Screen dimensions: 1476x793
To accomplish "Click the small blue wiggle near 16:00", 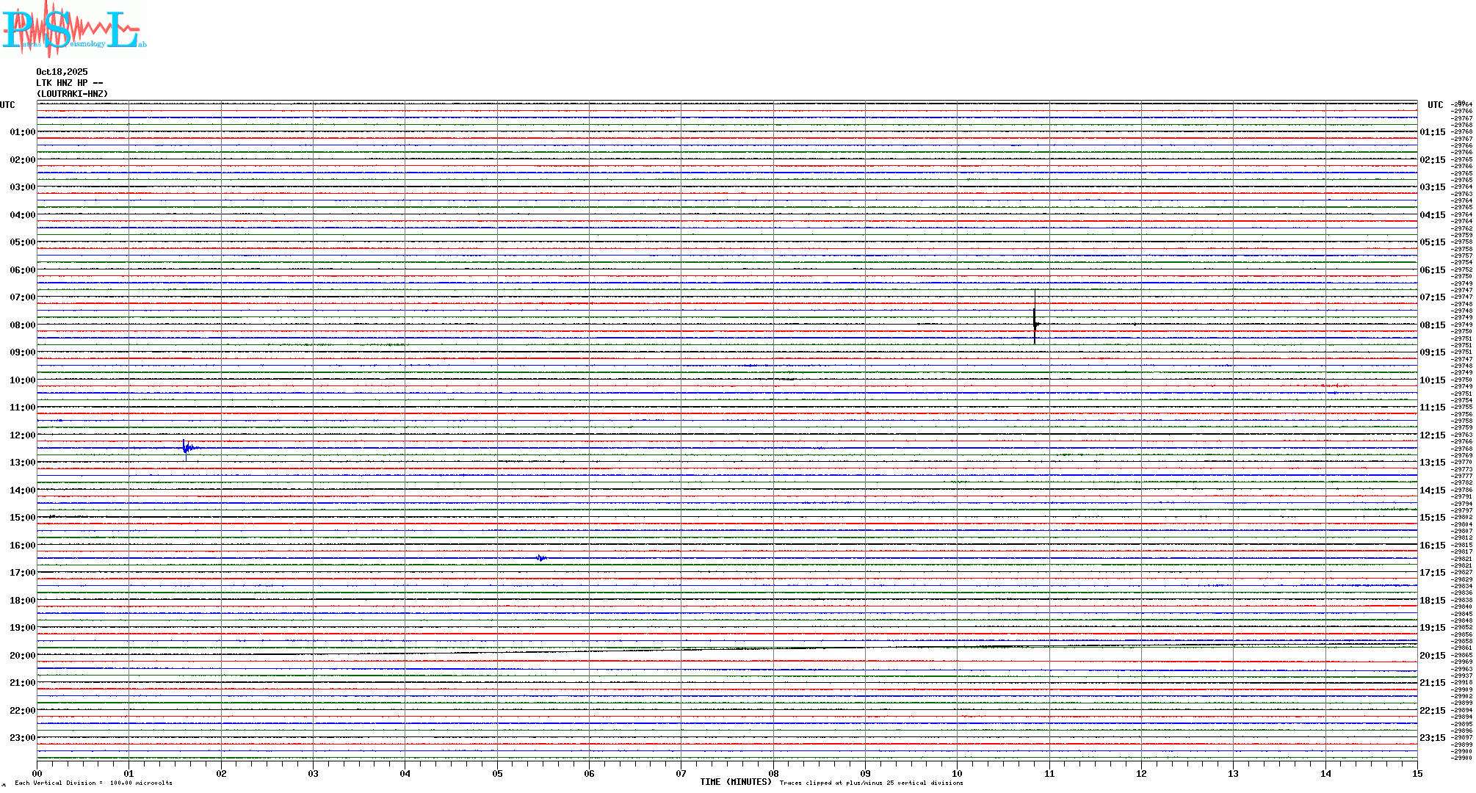I will coord(541,558).
